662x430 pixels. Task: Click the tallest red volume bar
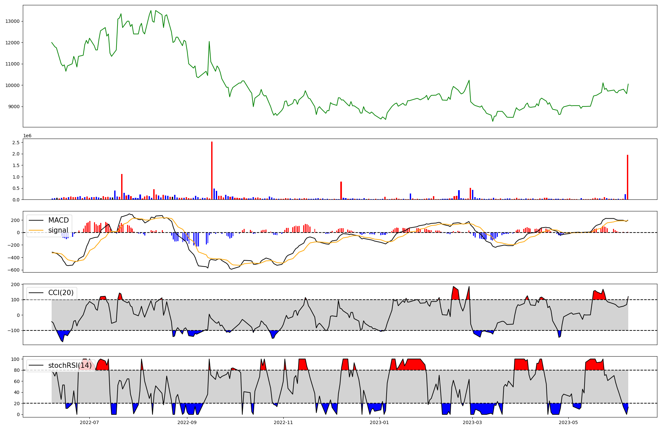point(212,170)
